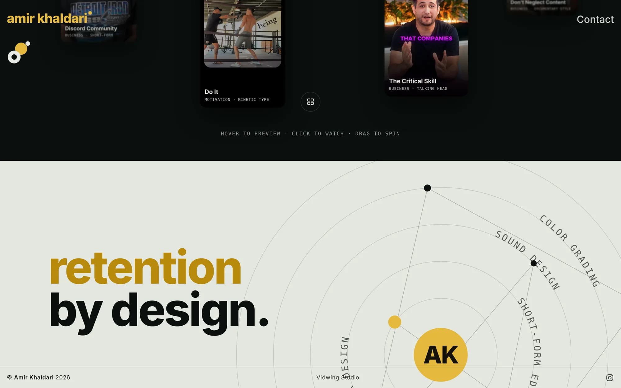Click the top black orbit node
This screenshot has width=621, height=388.
coord(427,188)
